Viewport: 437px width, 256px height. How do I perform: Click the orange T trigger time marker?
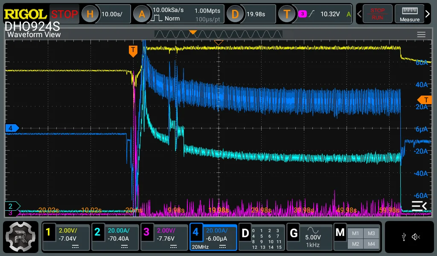133,51
